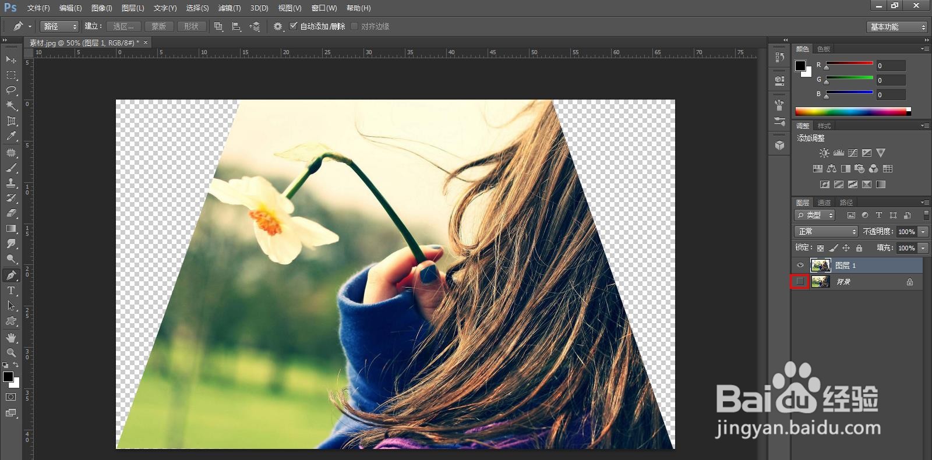Viewport: 932px width, 460px height.
Task: Open the 路径 tool mode dropdown
Action: click(59, 26)
